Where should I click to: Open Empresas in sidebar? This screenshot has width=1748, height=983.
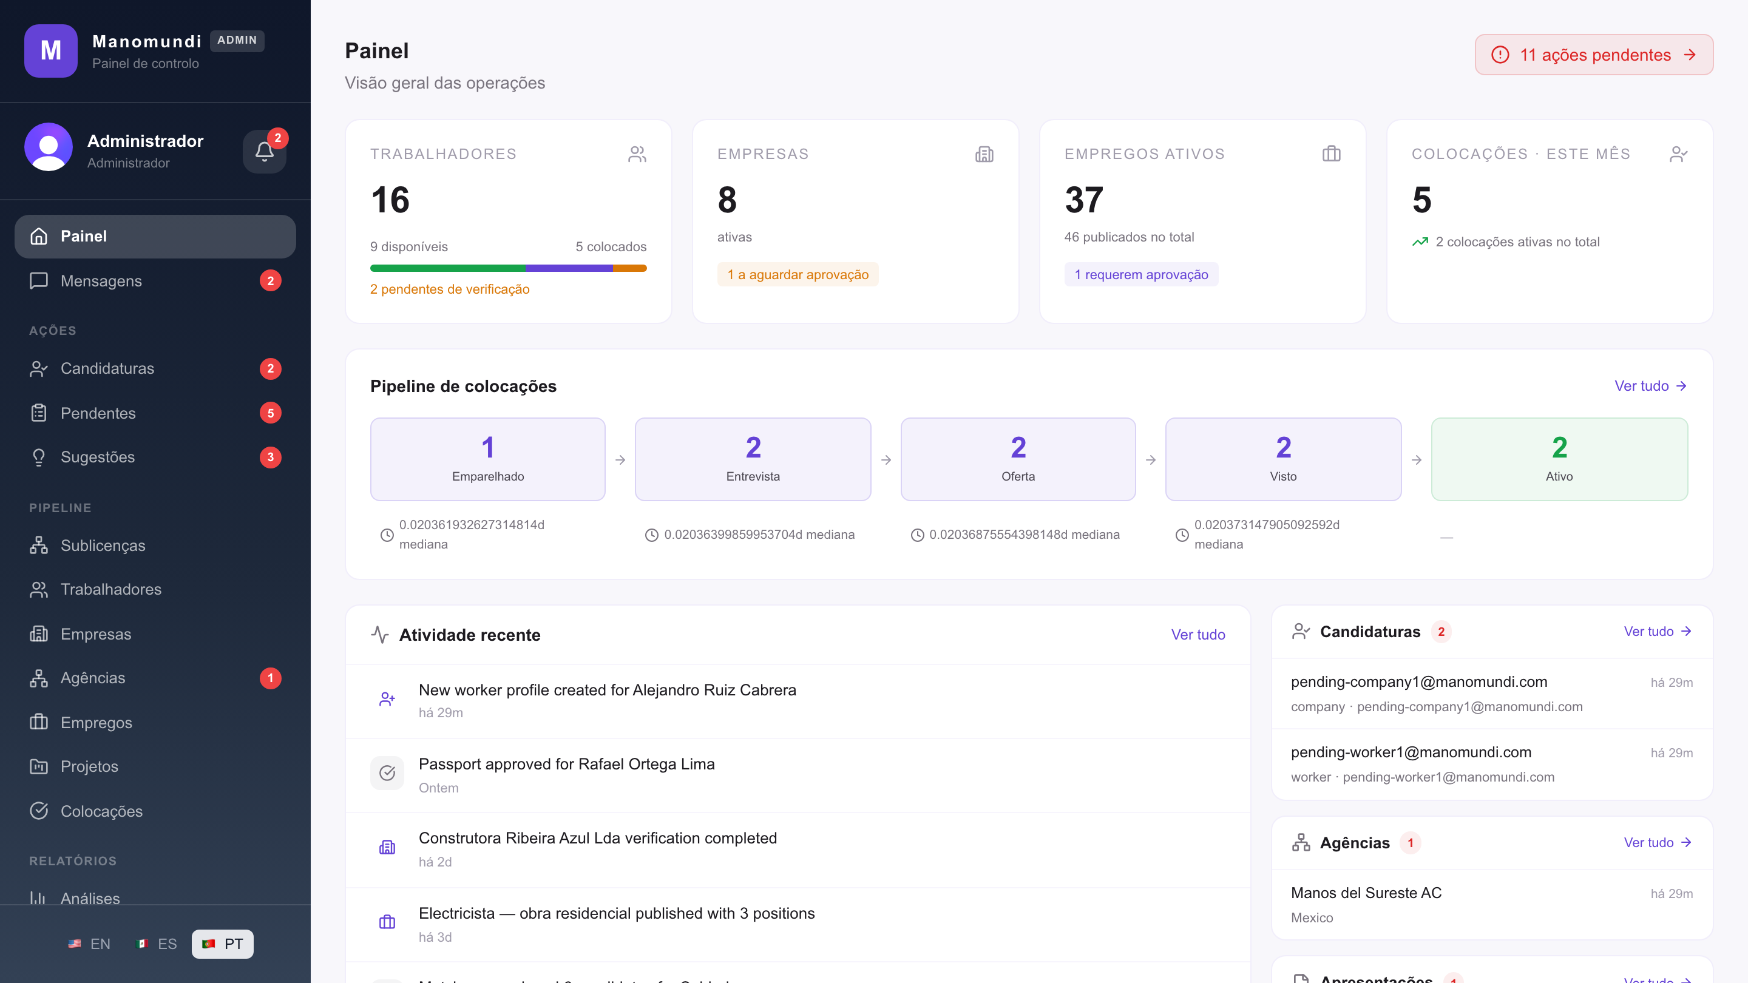[x=155, y=633]
